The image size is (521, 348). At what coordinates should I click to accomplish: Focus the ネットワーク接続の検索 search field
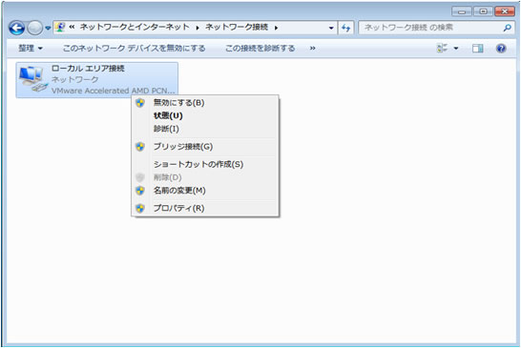pos(432,28)
